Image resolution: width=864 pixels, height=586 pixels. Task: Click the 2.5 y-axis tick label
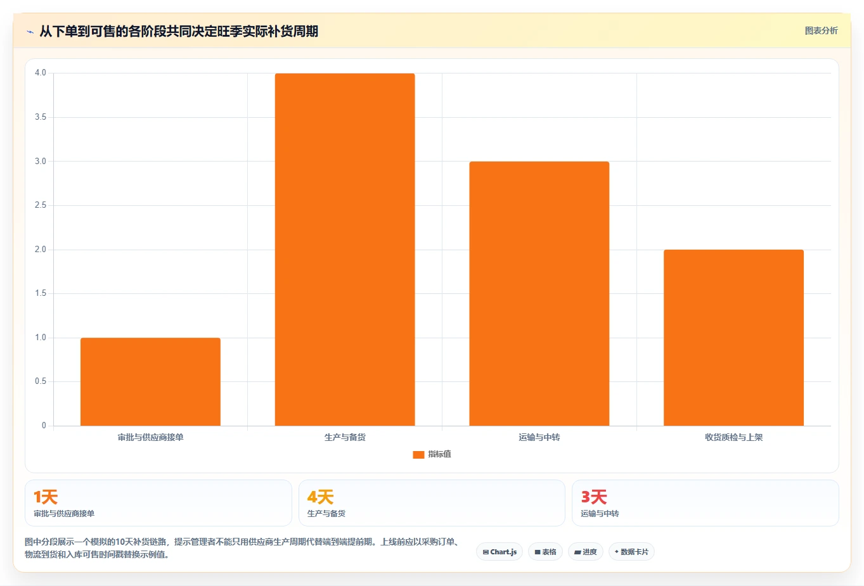(41, 205)
